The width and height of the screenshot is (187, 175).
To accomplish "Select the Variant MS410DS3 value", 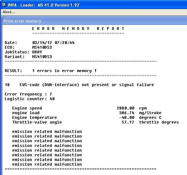I will (42, 57).
